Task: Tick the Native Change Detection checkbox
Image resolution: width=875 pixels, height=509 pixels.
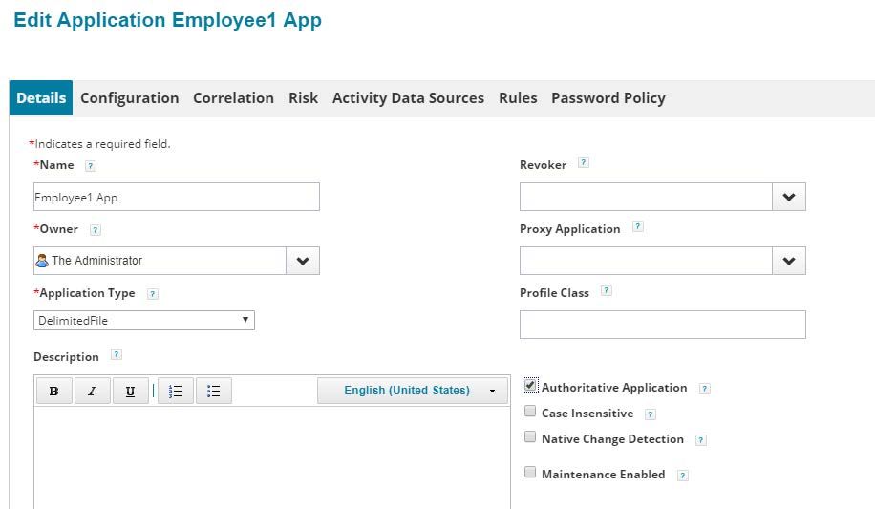Action: click(x=530, y=437)
